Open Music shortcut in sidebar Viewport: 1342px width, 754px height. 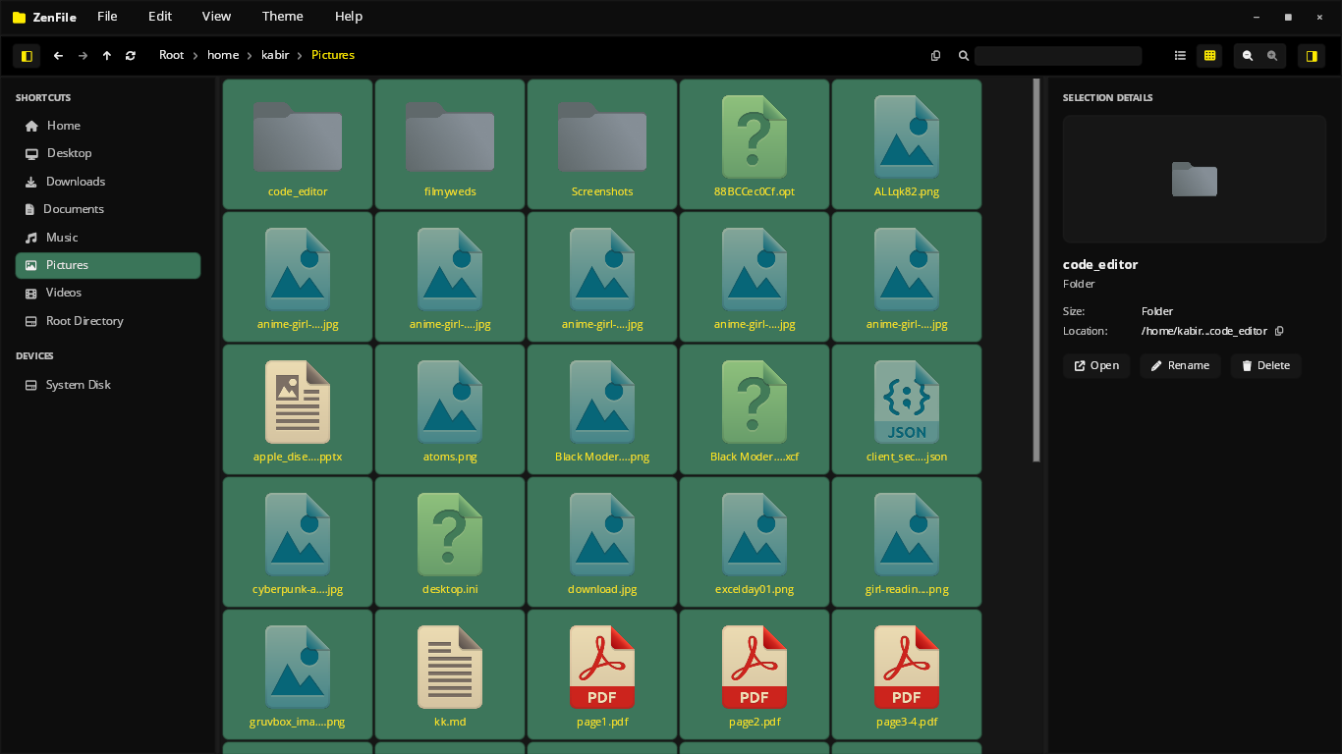tap(108, 238)
